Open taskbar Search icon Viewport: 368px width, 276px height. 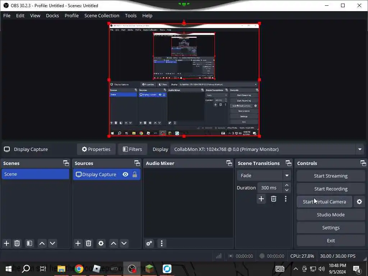26,269
